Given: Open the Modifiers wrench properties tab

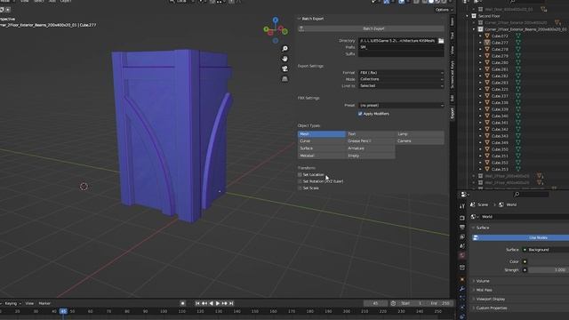Looking at the screenshot, I should tap(462, 289).
